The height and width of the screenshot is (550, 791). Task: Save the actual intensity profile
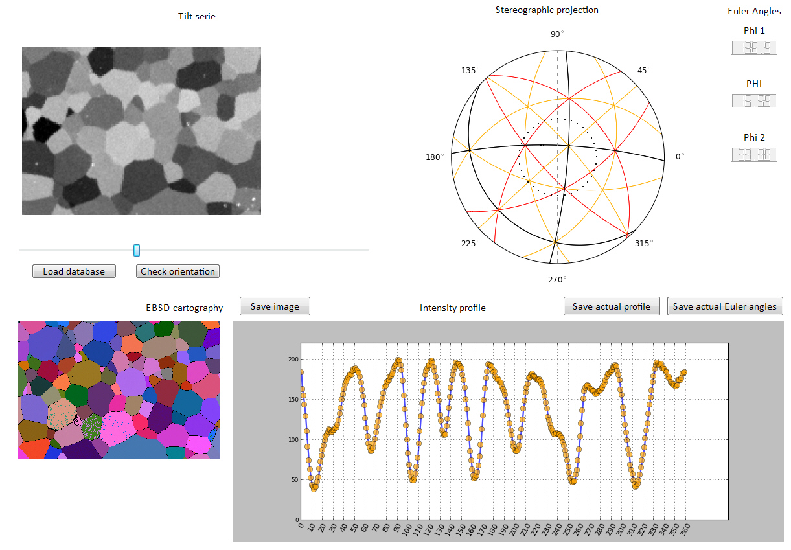tap(611, 306)
